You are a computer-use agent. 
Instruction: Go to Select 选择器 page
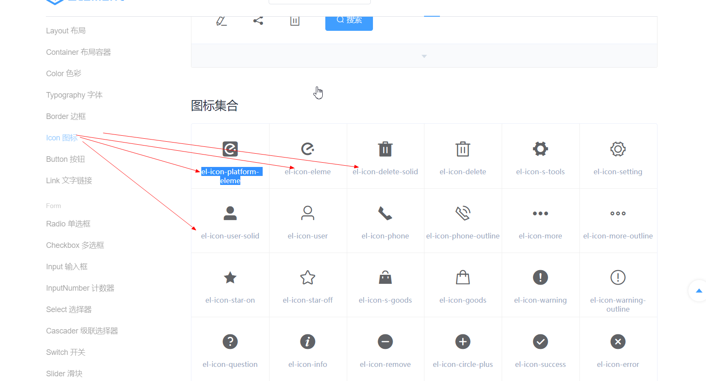(69, 310)
